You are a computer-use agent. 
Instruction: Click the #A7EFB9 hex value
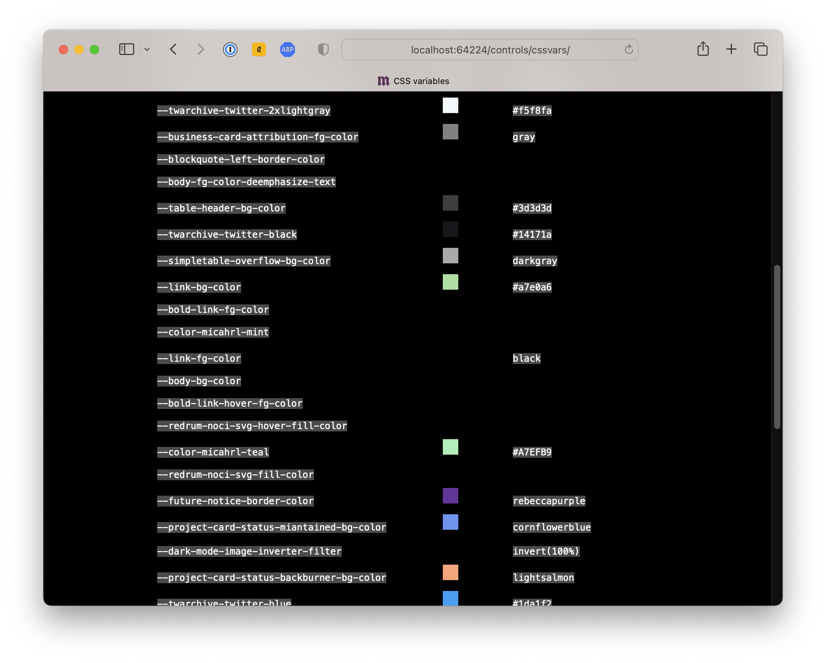click(x=532, y=452)
